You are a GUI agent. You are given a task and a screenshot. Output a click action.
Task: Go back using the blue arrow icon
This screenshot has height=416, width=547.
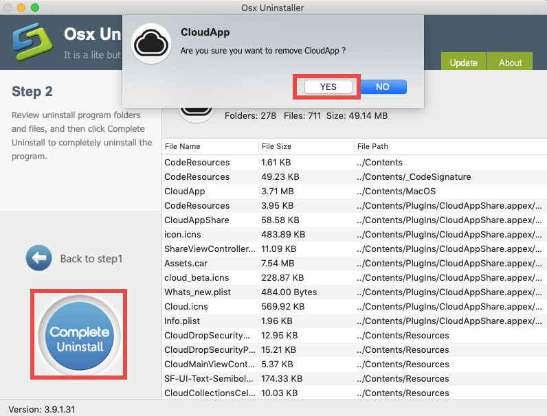click(x=38, y=258)
